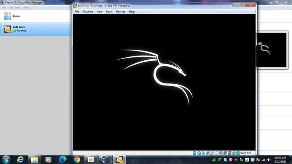292x164 pixels.
Task: Maximize the kali linux VM window
Action: pyautogui.click(x=242, y=5)
